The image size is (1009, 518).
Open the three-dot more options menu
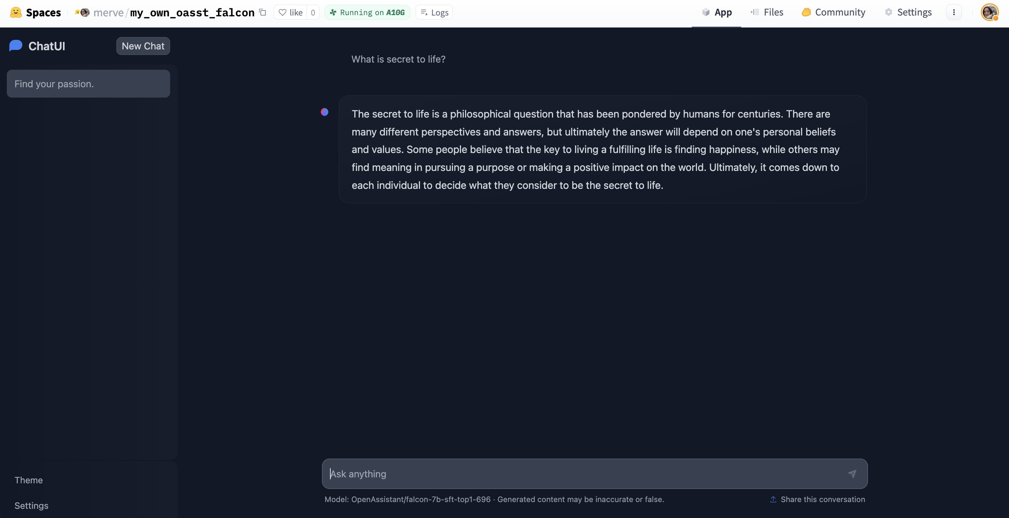pos(954,12)
